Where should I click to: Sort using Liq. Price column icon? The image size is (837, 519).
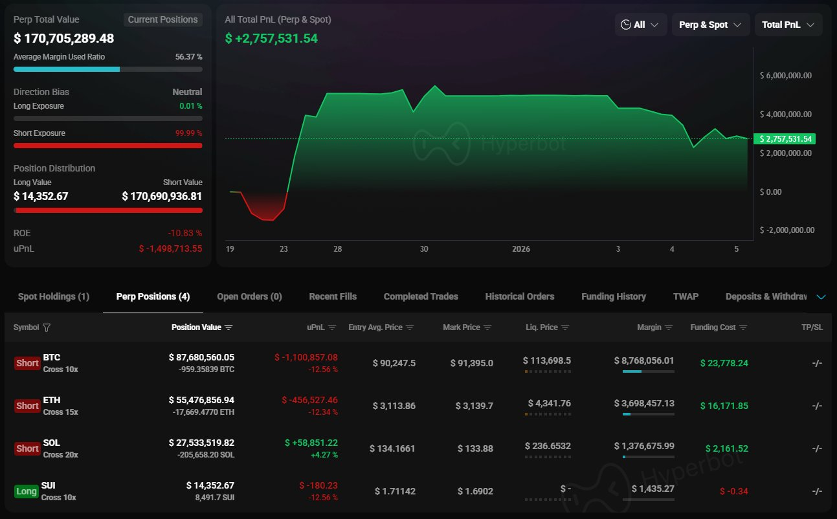(x=565, y=327)
